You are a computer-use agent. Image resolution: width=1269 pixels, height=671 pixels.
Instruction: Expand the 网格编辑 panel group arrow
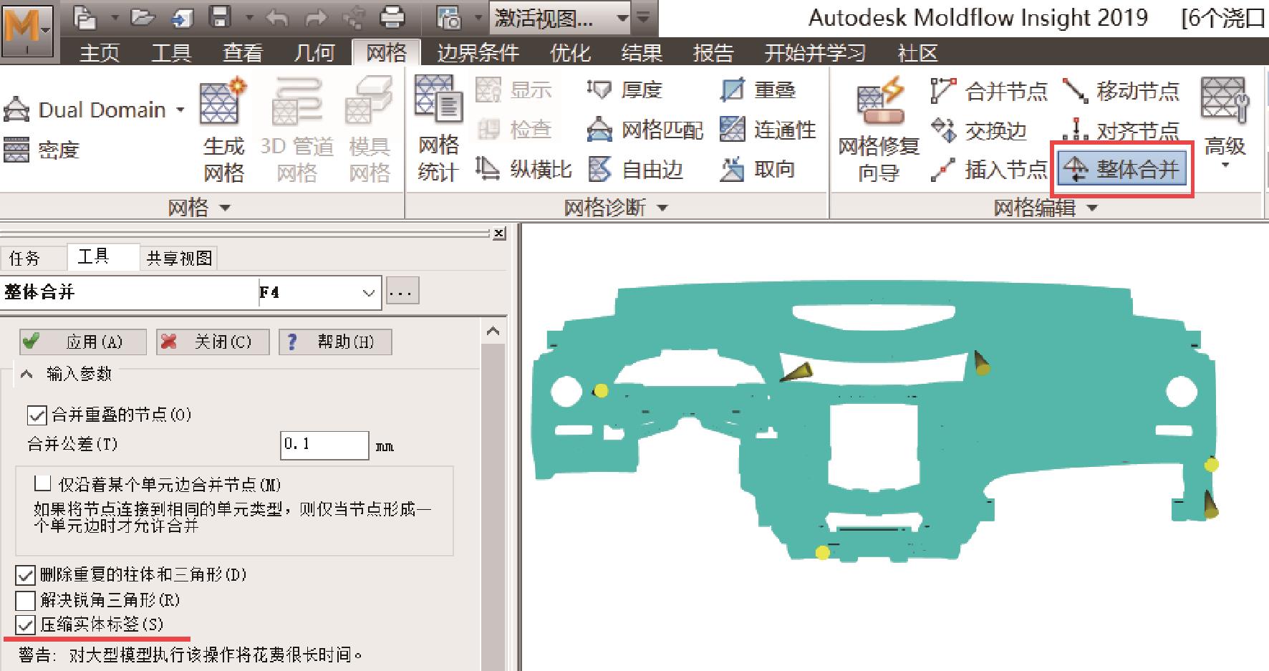[1092, 208]
